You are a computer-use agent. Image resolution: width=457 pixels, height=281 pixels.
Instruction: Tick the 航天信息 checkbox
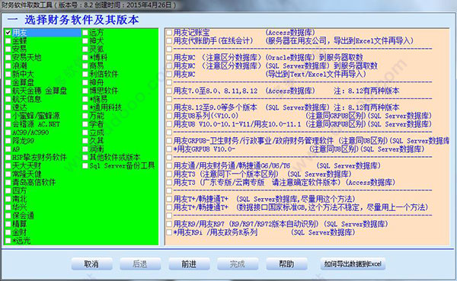[8, 99]
